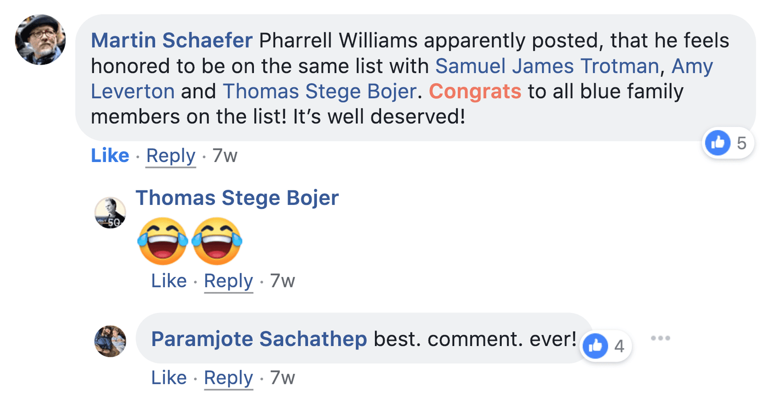The height and width of the screenshot is (401, 780).
Task: Click Thomas Stege Bojer's avatar thumbnail
Action: 110,213
